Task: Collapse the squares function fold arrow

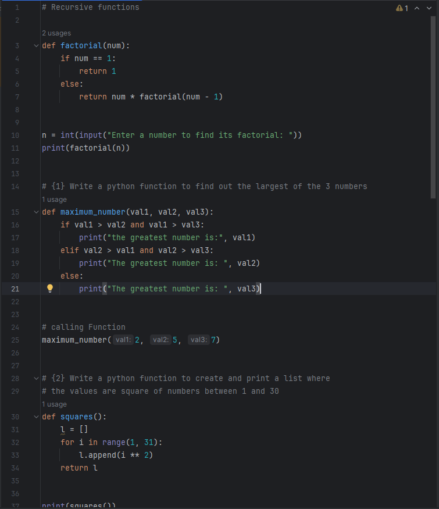Action: coord(36,417)
